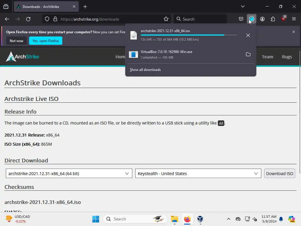
Task: Open the Firefox application menu
Action: click(x=294, y=19)
